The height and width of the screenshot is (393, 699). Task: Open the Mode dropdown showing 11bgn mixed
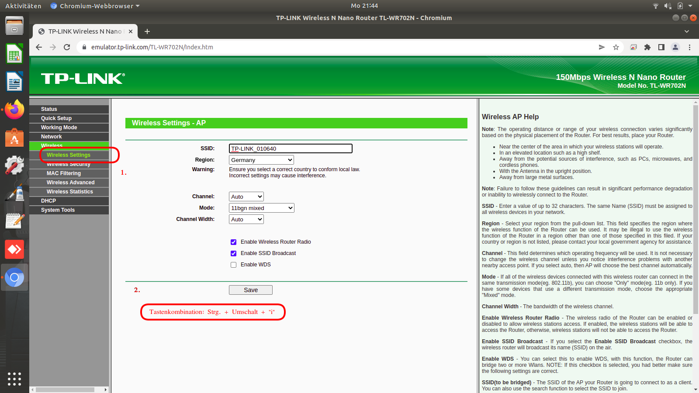click(261, 208)
